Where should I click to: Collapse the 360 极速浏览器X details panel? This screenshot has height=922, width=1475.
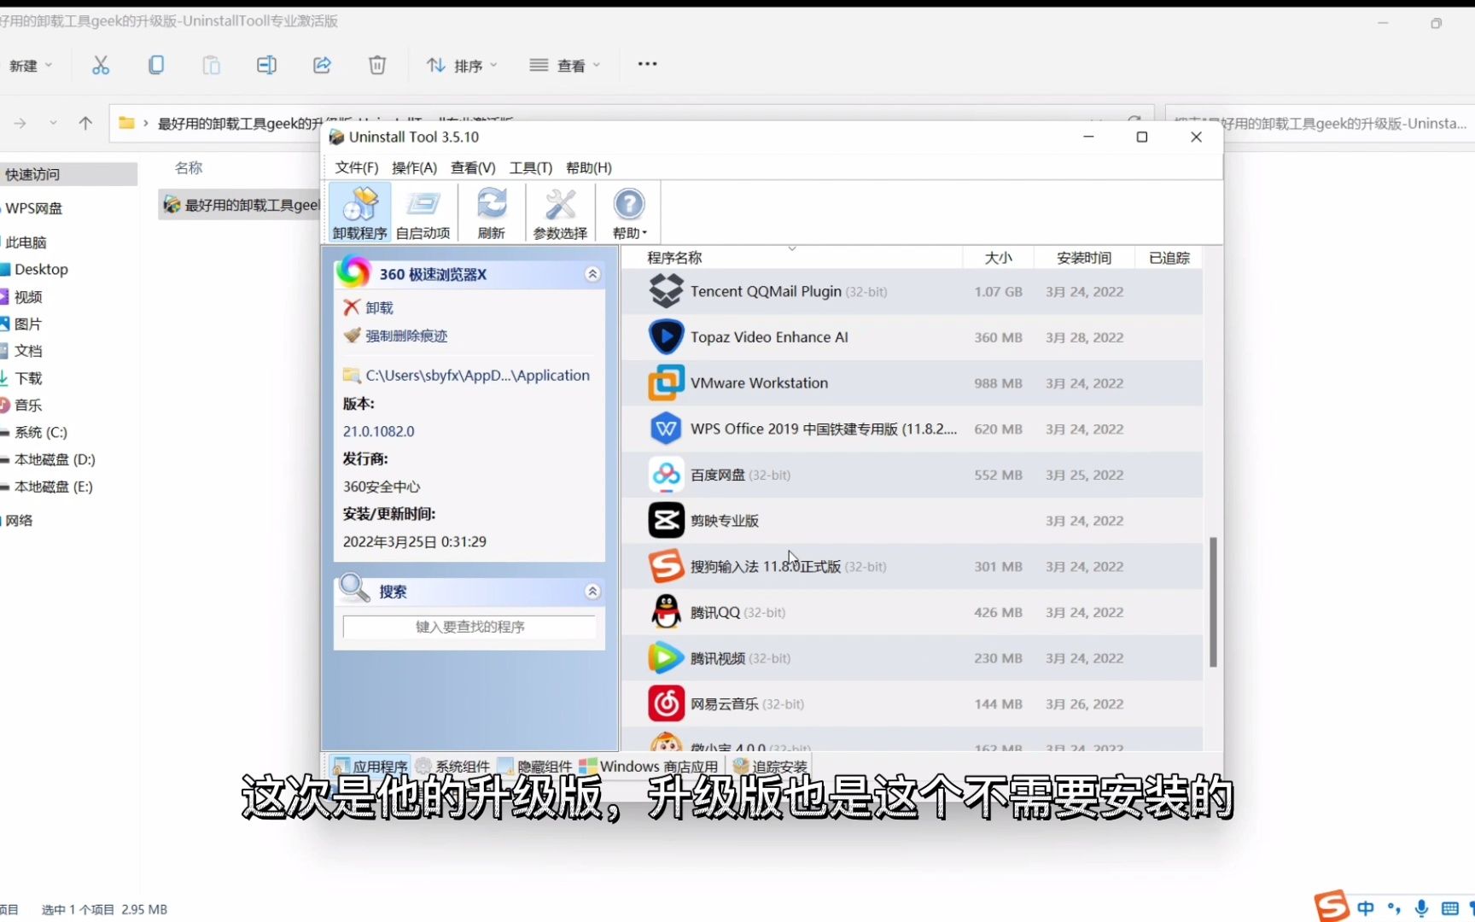tap(592, 274)
